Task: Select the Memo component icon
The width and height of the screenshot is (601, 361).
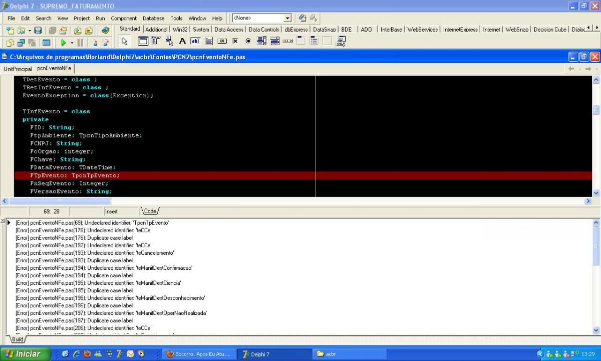Action: pyautogui.click(x=208, y=42)
